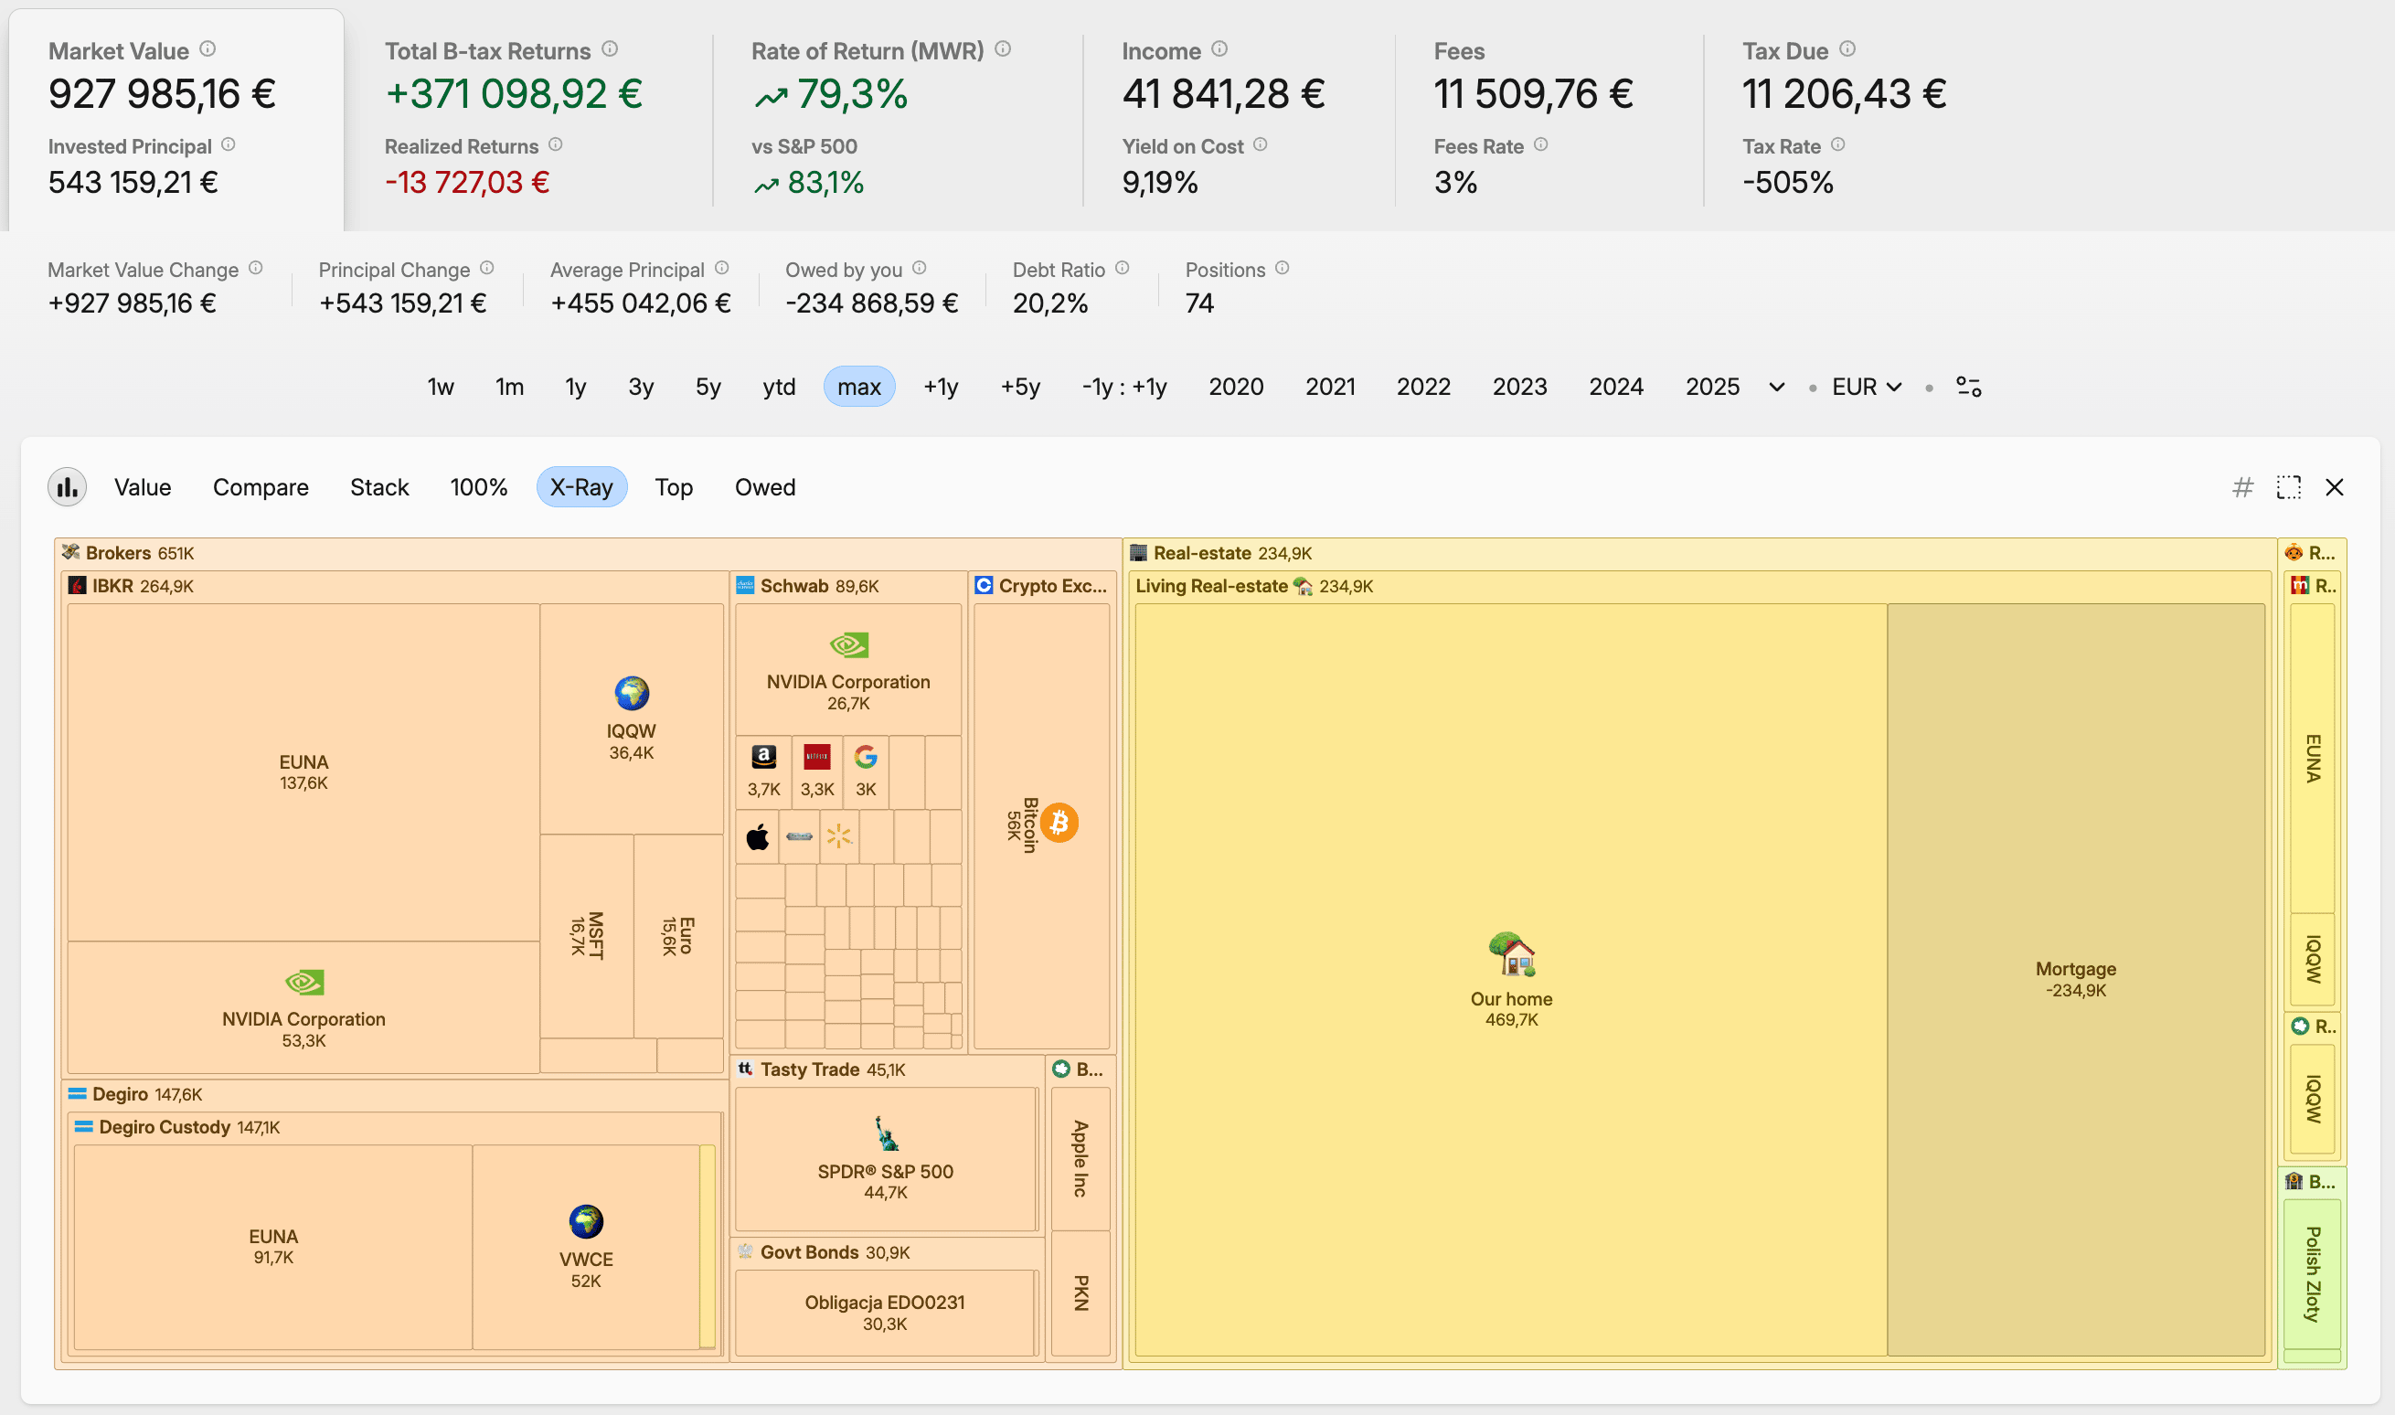Click the Positions info icon
2395x1415 pixels.
(1283, 268)
